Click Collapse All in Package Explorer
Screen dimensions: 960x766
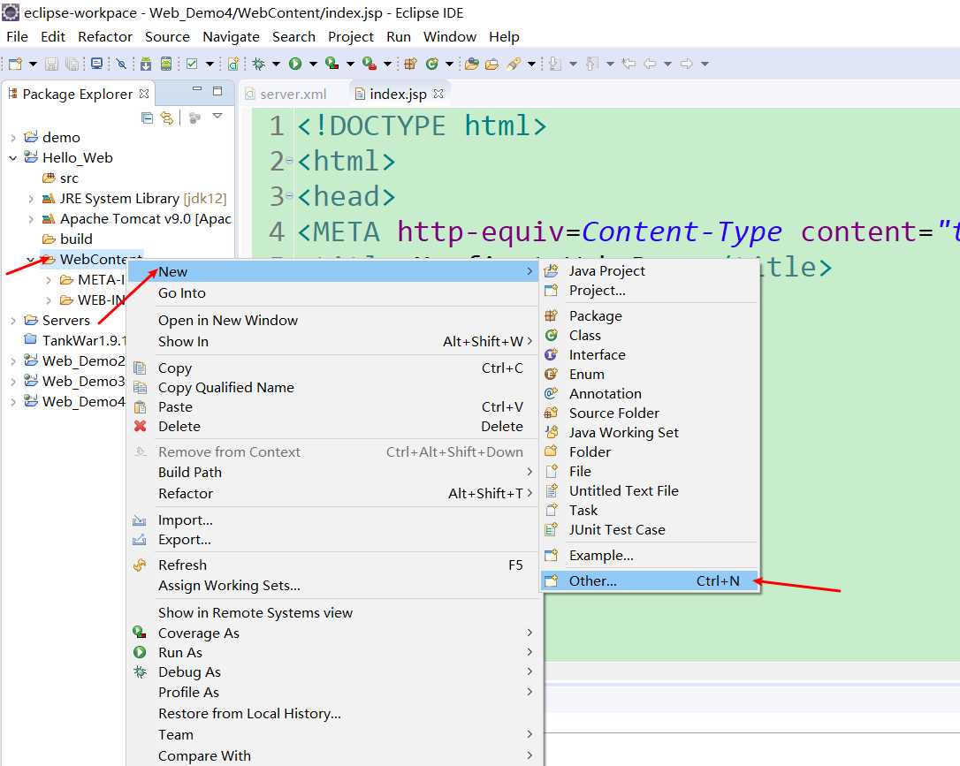click(x=147, y=118)
